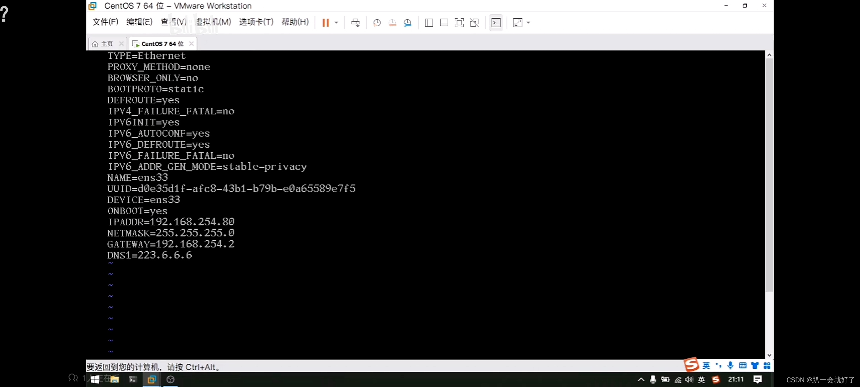The width and height of the screenshot is (860, 387).
Task: Click the scrollbar down arrow
Action: point(769,355)
